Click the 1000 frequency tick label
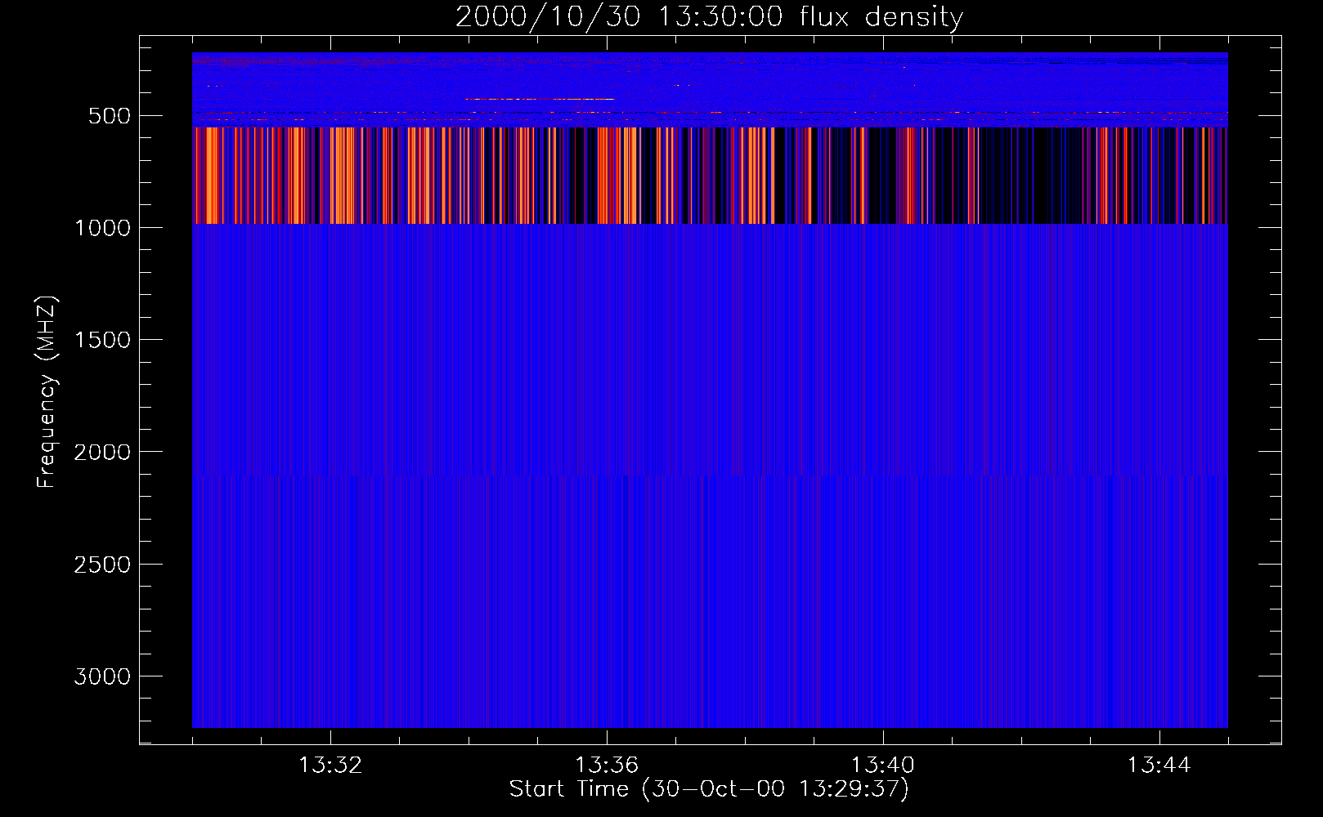Screen dimensions: 1323x817 pyautogui.click(x=102, y=228)
